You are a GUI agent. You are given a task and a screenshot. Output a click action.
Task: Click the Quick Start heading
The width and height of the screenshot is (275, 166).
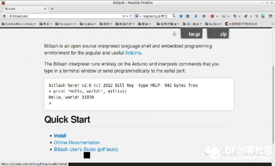[x=67, y=120]
